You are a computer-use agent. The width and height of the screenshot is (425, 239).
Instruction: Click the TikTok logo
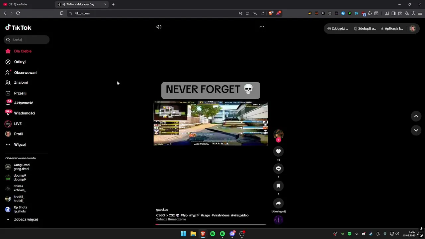pos(18,28)
